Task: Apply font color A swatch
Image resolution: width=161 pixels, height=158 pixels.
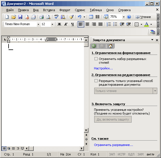Action: (x=146, y=24)
